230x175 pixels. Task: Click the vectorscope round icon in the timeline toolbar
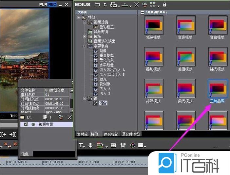[x=133, y=145]
